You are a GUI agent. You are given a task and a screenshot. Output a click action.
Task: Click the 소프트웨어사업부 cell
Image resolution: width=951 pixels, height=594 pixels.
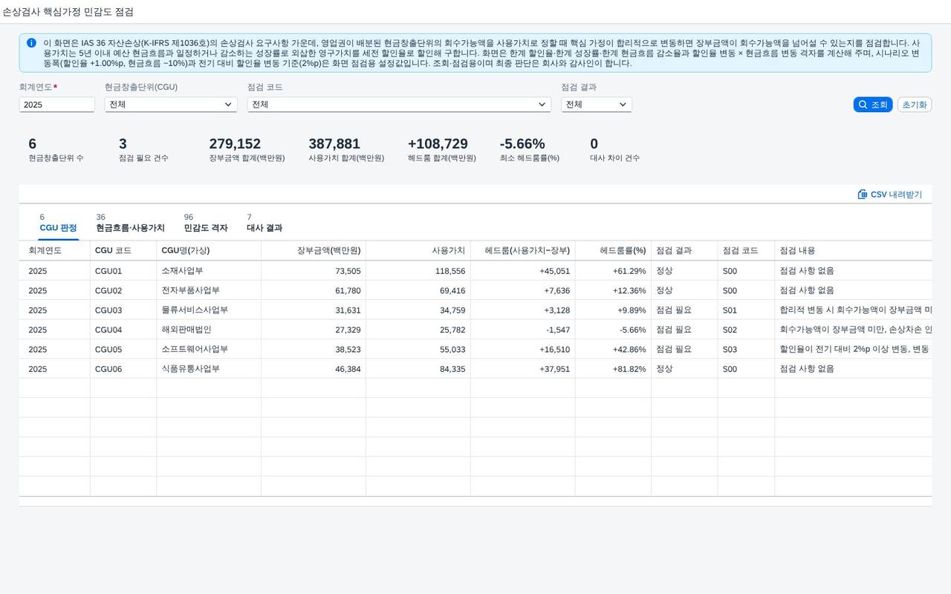pos(209,349)
